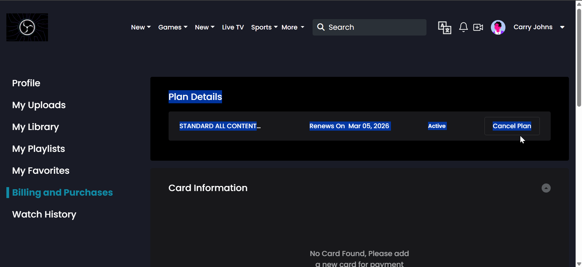Image resolution: width=582 pixels, height=267 pixels.
Task: Open the Profile sidebar section
Action: pos(26,83)
